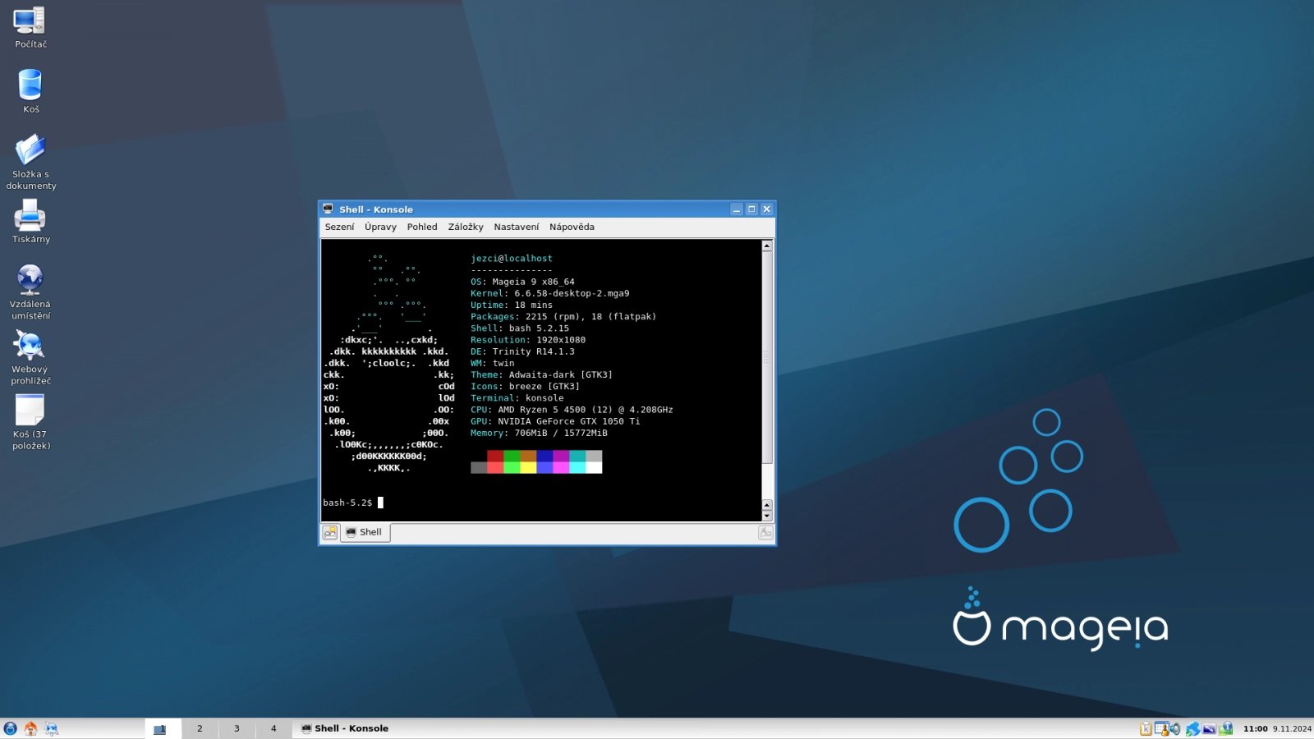Click the 'Theme: Adwaita-dark [GTK3]' line
The width and height of the screenshot is (1314, 739).
[x=542, y=375]
